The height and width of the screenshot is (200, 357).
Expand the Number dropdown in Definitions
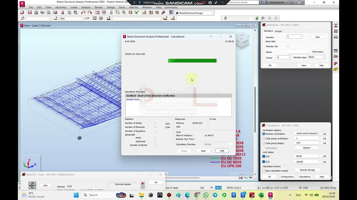click(301, 37)
